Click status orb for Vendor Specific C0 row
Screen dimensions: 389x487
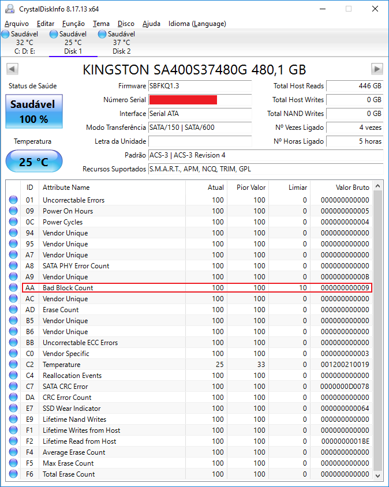[13, 353]
